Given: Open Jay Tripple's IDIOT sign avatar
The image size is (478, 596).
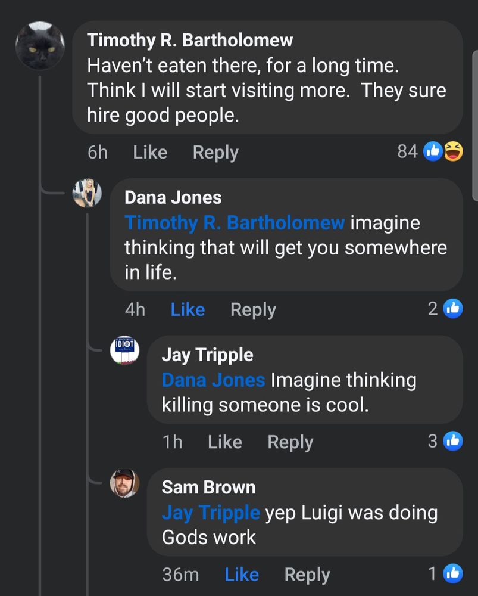Looking at the screenshot, I should [124, 350].
